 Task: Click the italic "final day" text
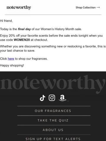click(x=24, y=29)
